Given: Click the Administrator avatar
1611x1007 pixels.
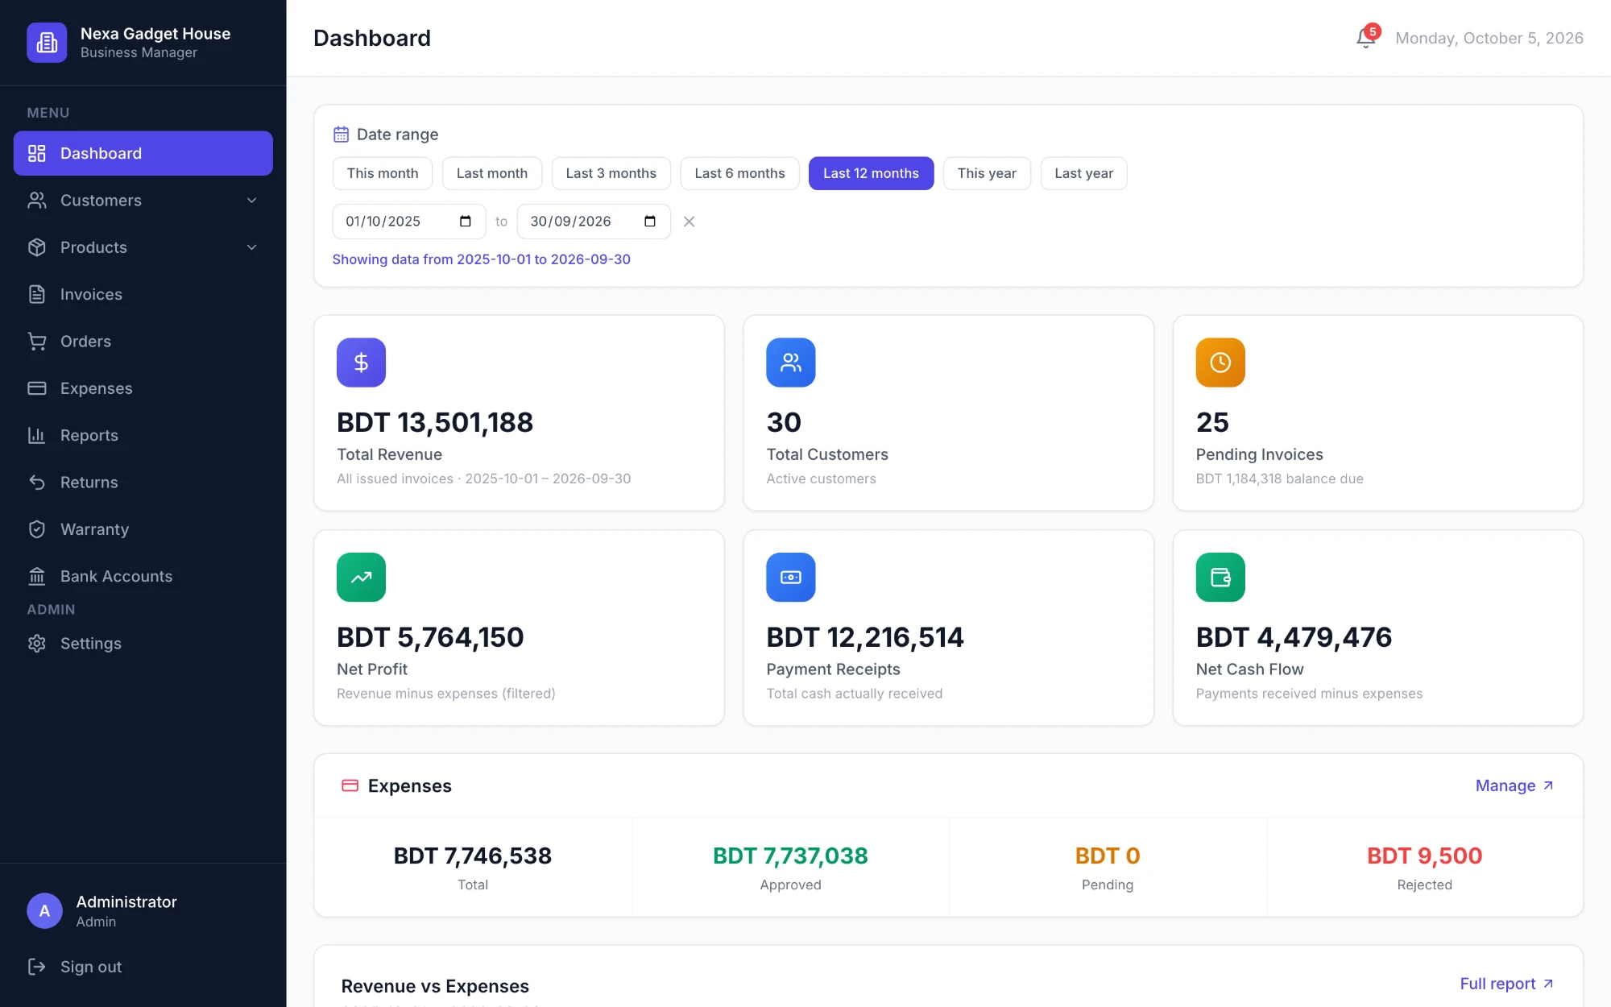Looking at the screenshot, I should click(44, 910).
